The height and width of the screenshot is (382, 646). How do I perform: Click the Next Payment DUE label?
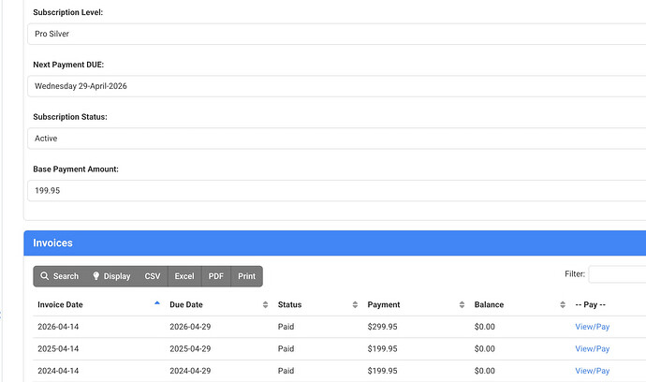click(x=68, y=65)
